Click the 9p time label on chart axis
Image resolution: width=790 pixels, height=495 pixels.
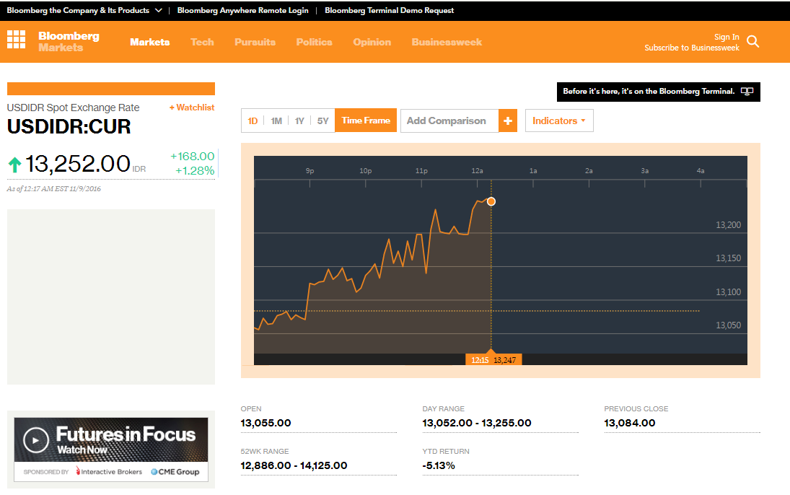click(310, 171)
